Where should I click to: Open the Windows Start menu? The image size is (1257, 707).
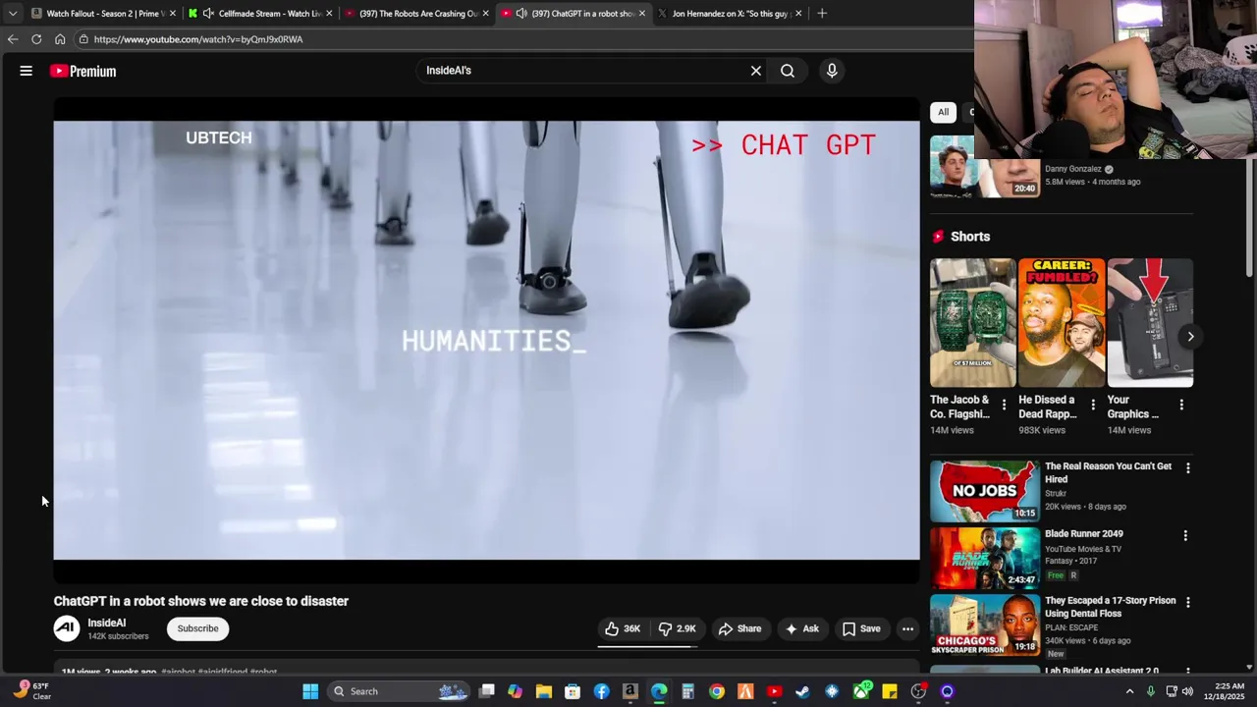[310, 691]
